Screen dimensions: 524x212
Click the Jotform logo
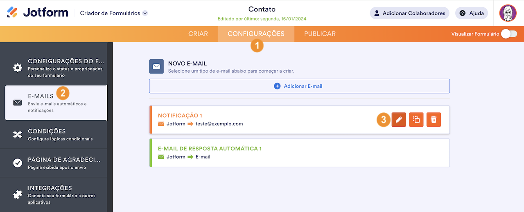pyautogui.click(x=38, y=13)
